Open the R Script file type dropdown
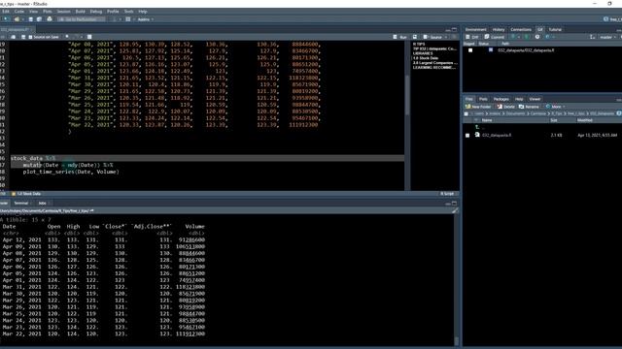622x349 pixels. tap(448, 194)
